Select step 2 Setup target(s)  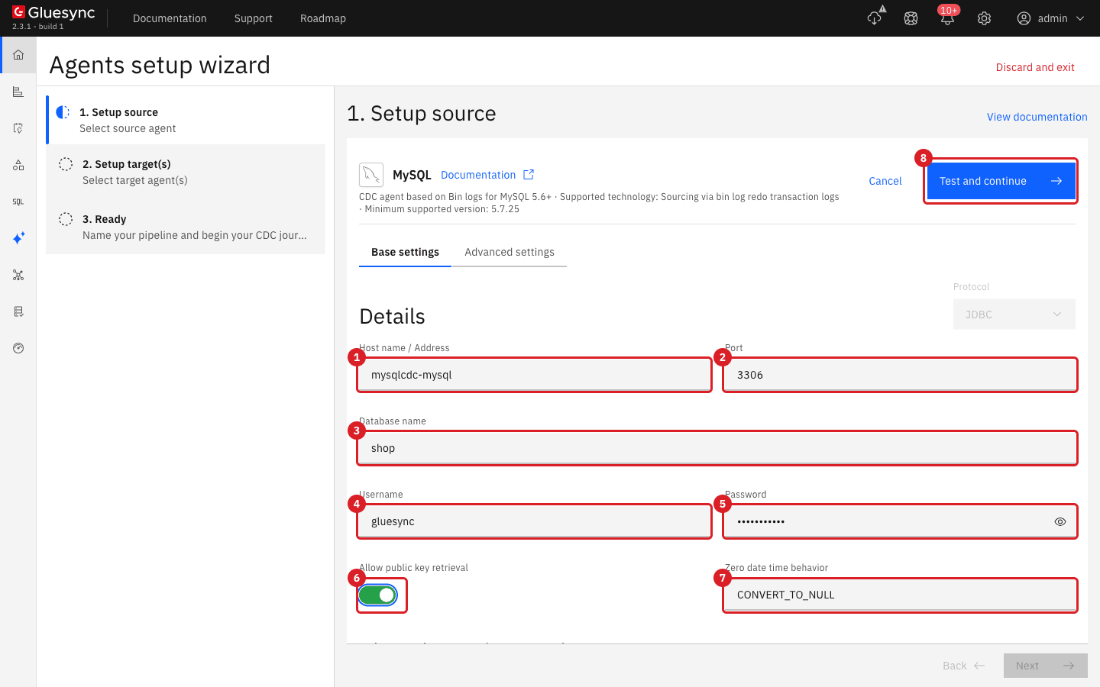[x=186, y=172]
